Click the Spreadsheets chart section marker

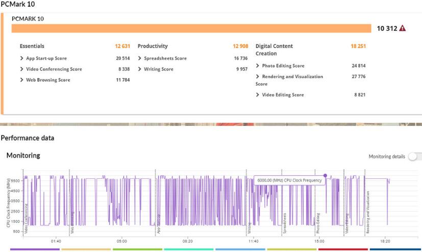pyautogui.click(x=284, y=223)
